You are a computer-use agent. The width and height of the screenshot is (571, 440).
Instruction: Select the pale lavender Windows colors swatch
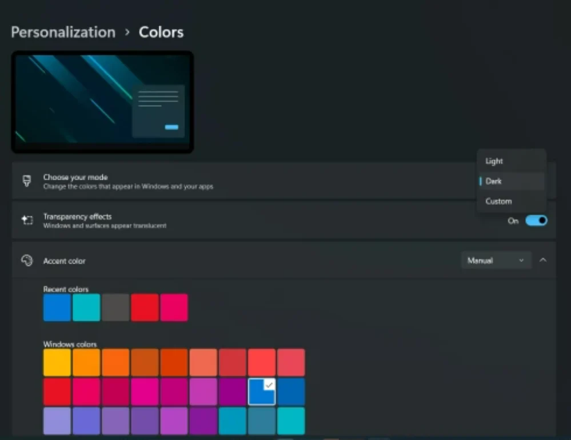click(57, 421)
